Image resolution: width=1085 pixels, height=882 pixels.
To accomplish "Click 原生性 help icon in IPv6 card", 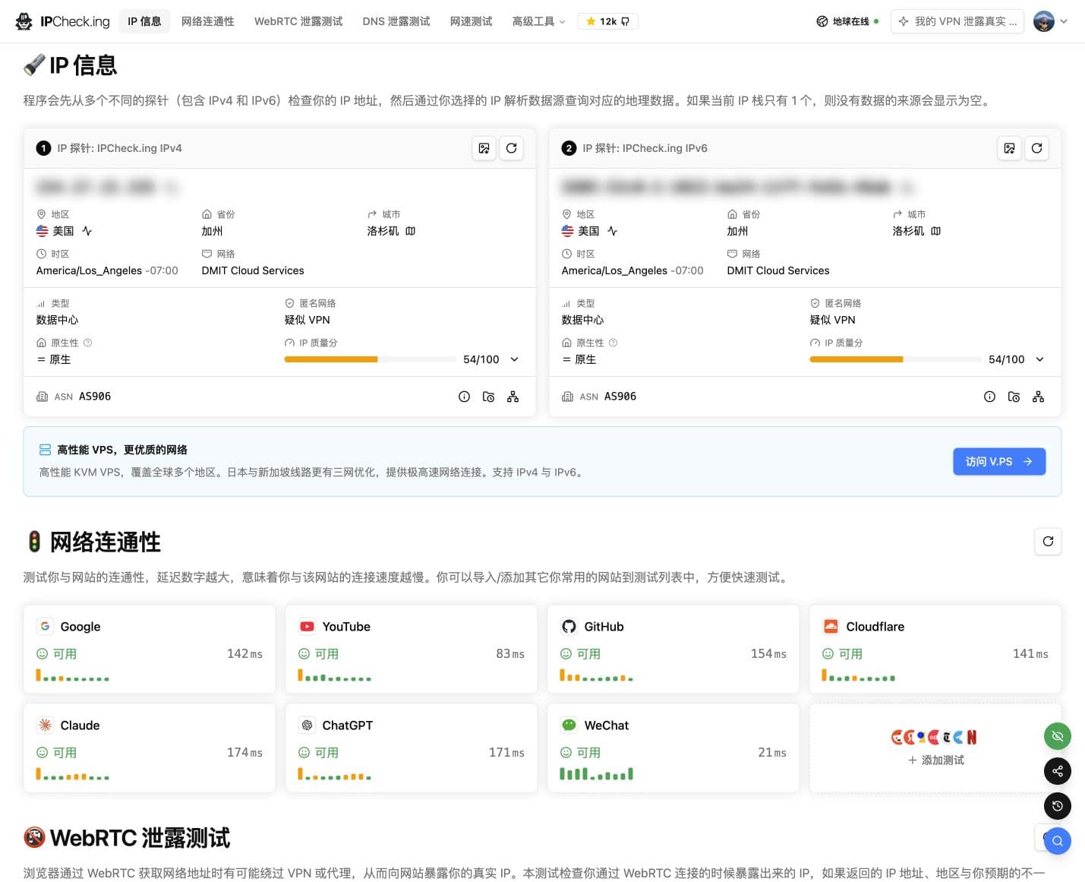I will tap(613, 343).
